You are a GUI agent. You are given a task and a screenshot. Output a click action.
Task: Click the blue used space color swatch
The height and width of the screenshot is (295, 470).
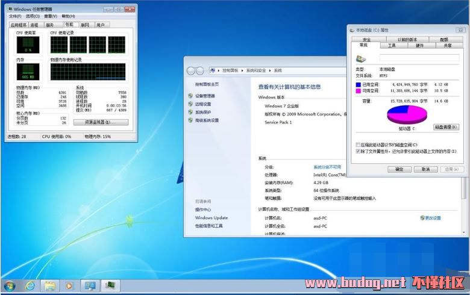[359, 85]
